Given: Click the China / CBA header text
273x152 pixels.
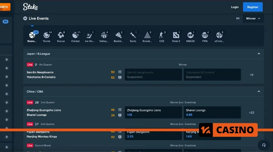Looking at the screenshot, I should (x=35, y=91).
